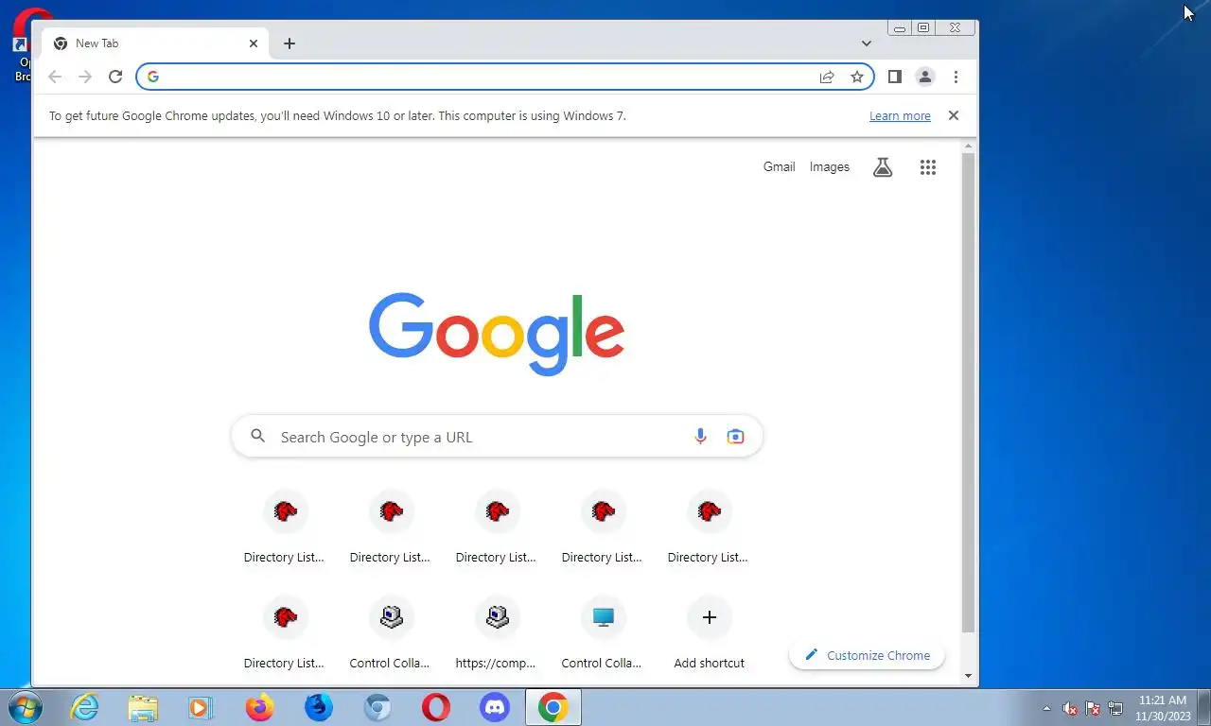This screenshot has height=726, width=1211.
Task: Open Search Labs flask icon
Action: click(x=883, y=167)
